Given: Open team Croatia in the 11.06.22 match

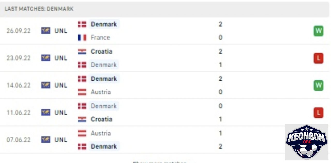Looking at the screenshot, I should [101, 119].
